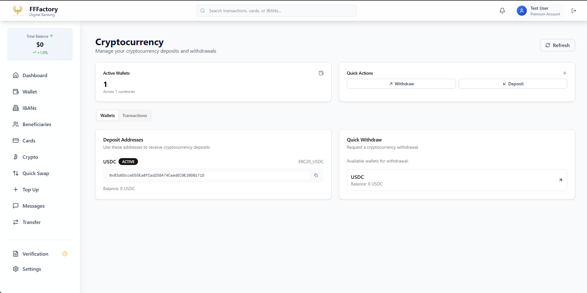Go to Beneficiaries page
The image size is (587, 293).
pyautogui.click(x=37, y=124)
